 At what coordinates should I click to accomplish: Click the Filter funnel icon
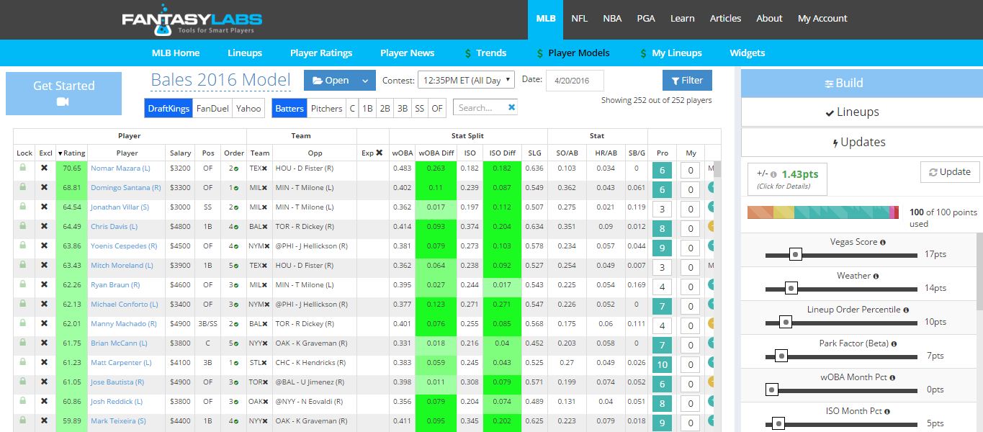pyautogui.click(x=675, y=80)
